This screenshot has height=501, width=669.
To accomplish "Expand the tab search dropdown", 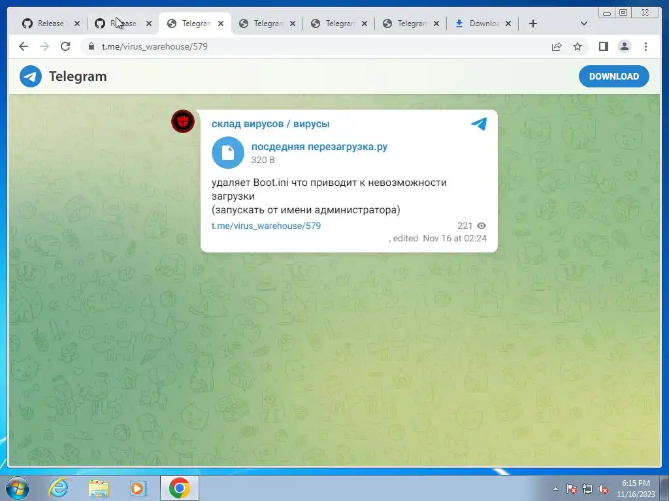I will [x=584, y=23].
